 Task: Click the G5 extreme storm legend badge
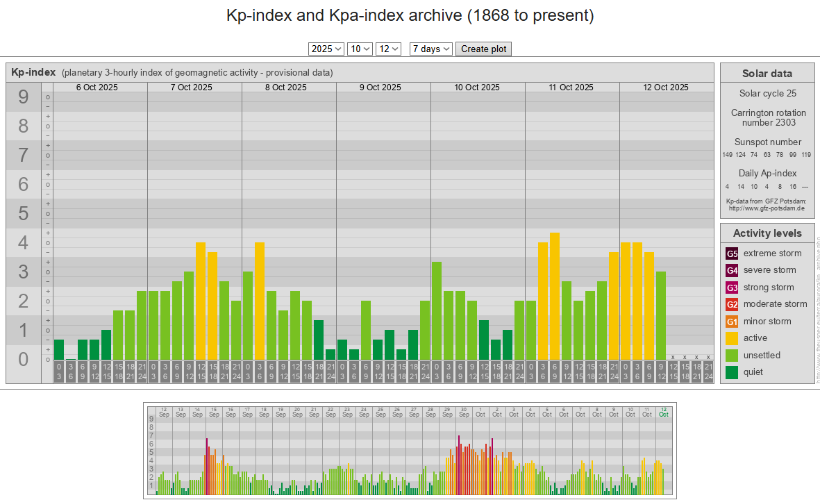732,253
